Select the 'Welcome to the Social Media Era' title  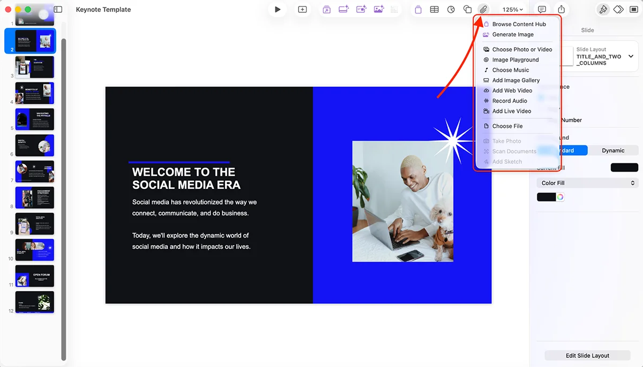[186, 179]
